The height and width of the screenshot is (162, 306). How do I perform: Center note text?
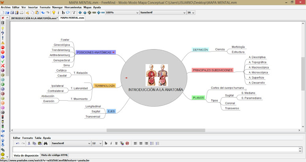coord(141,144)
